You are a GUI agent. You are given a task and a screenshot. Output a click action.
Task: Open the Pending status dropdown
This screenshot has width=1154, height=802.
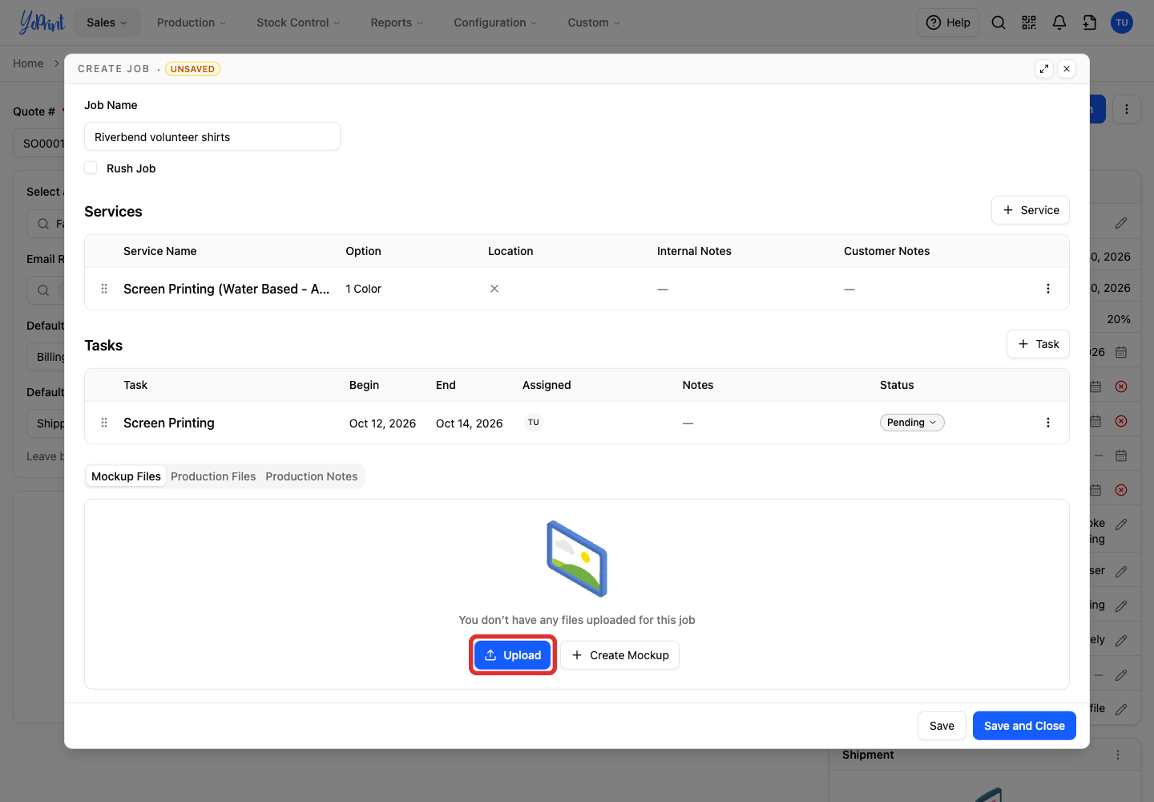912,423
